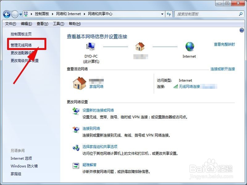Click the 访问类型: label
Screen dimensions: 247x185
[x=164, y=80]
